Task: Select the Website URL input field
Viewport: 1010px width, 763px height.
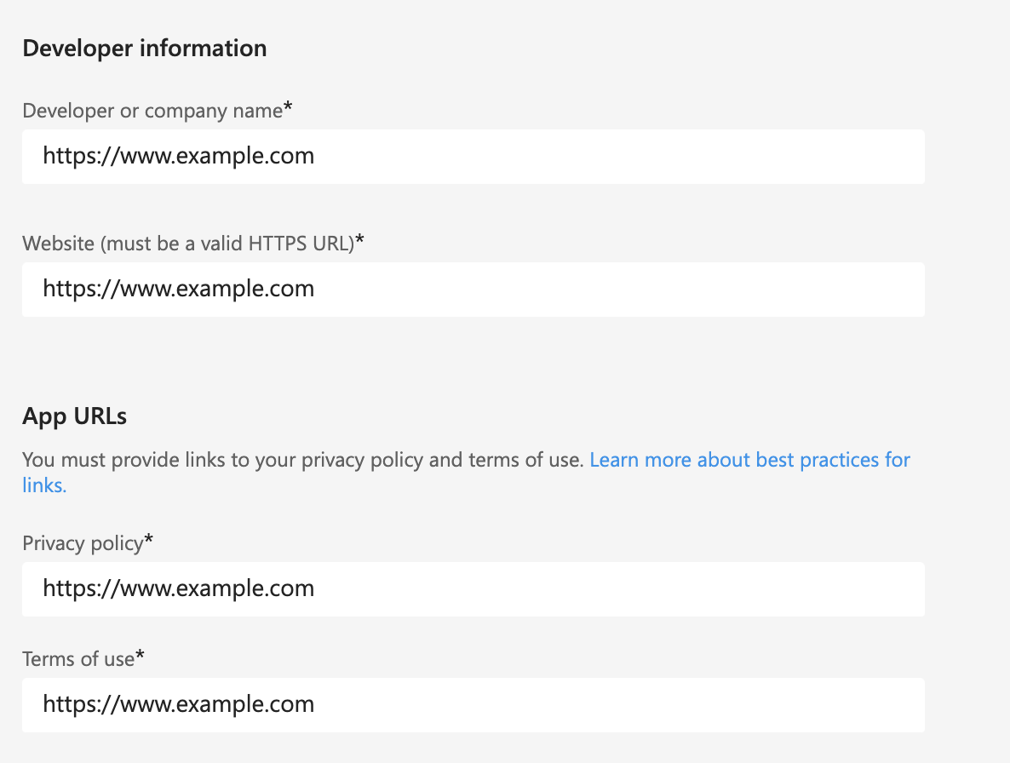Action: [x=473, y=290]
